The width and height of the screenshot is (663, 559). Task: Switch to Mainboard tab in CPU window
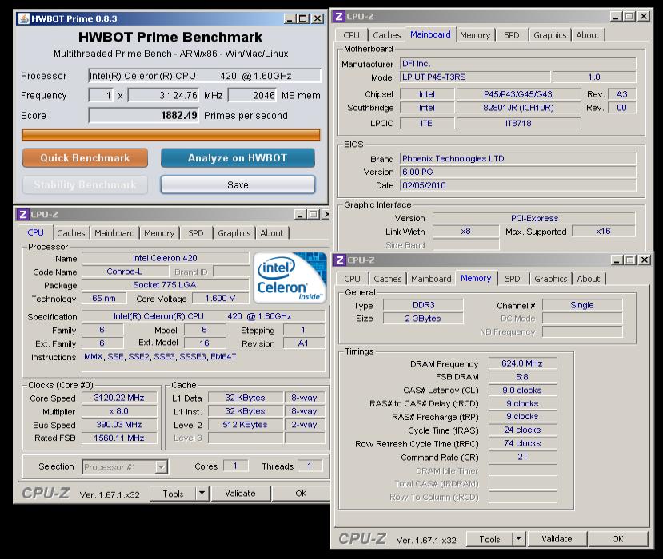pyautogui.click(x=114, y=233)
